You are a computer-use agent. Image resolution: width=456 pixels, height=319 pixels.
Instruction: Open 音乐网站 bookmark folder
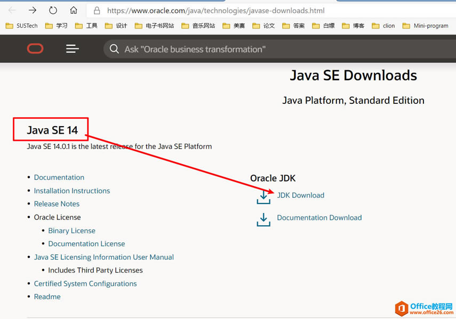click(x=198, y=26)
